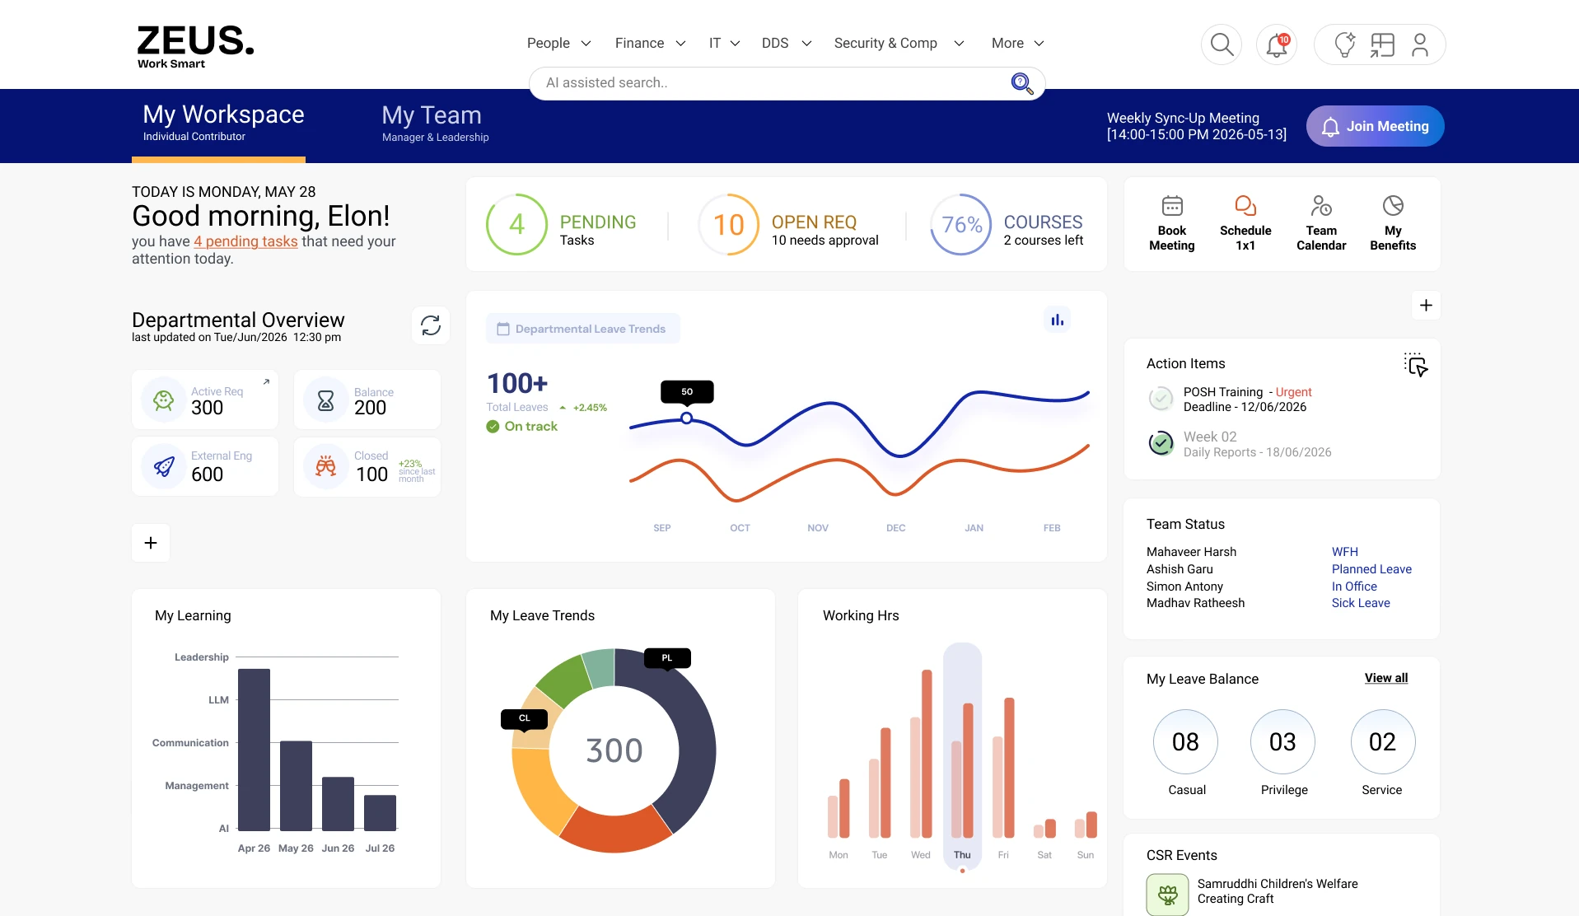Open the user profile icon
Viewport: 1579px width, 916px height.
coord(1420,44)
